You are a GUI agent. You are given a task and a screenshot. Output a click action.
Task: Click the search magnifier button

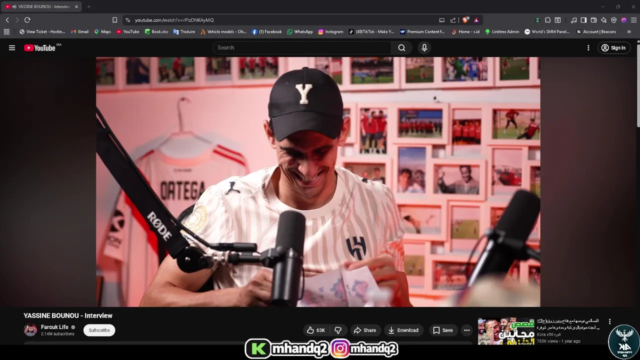401,47
